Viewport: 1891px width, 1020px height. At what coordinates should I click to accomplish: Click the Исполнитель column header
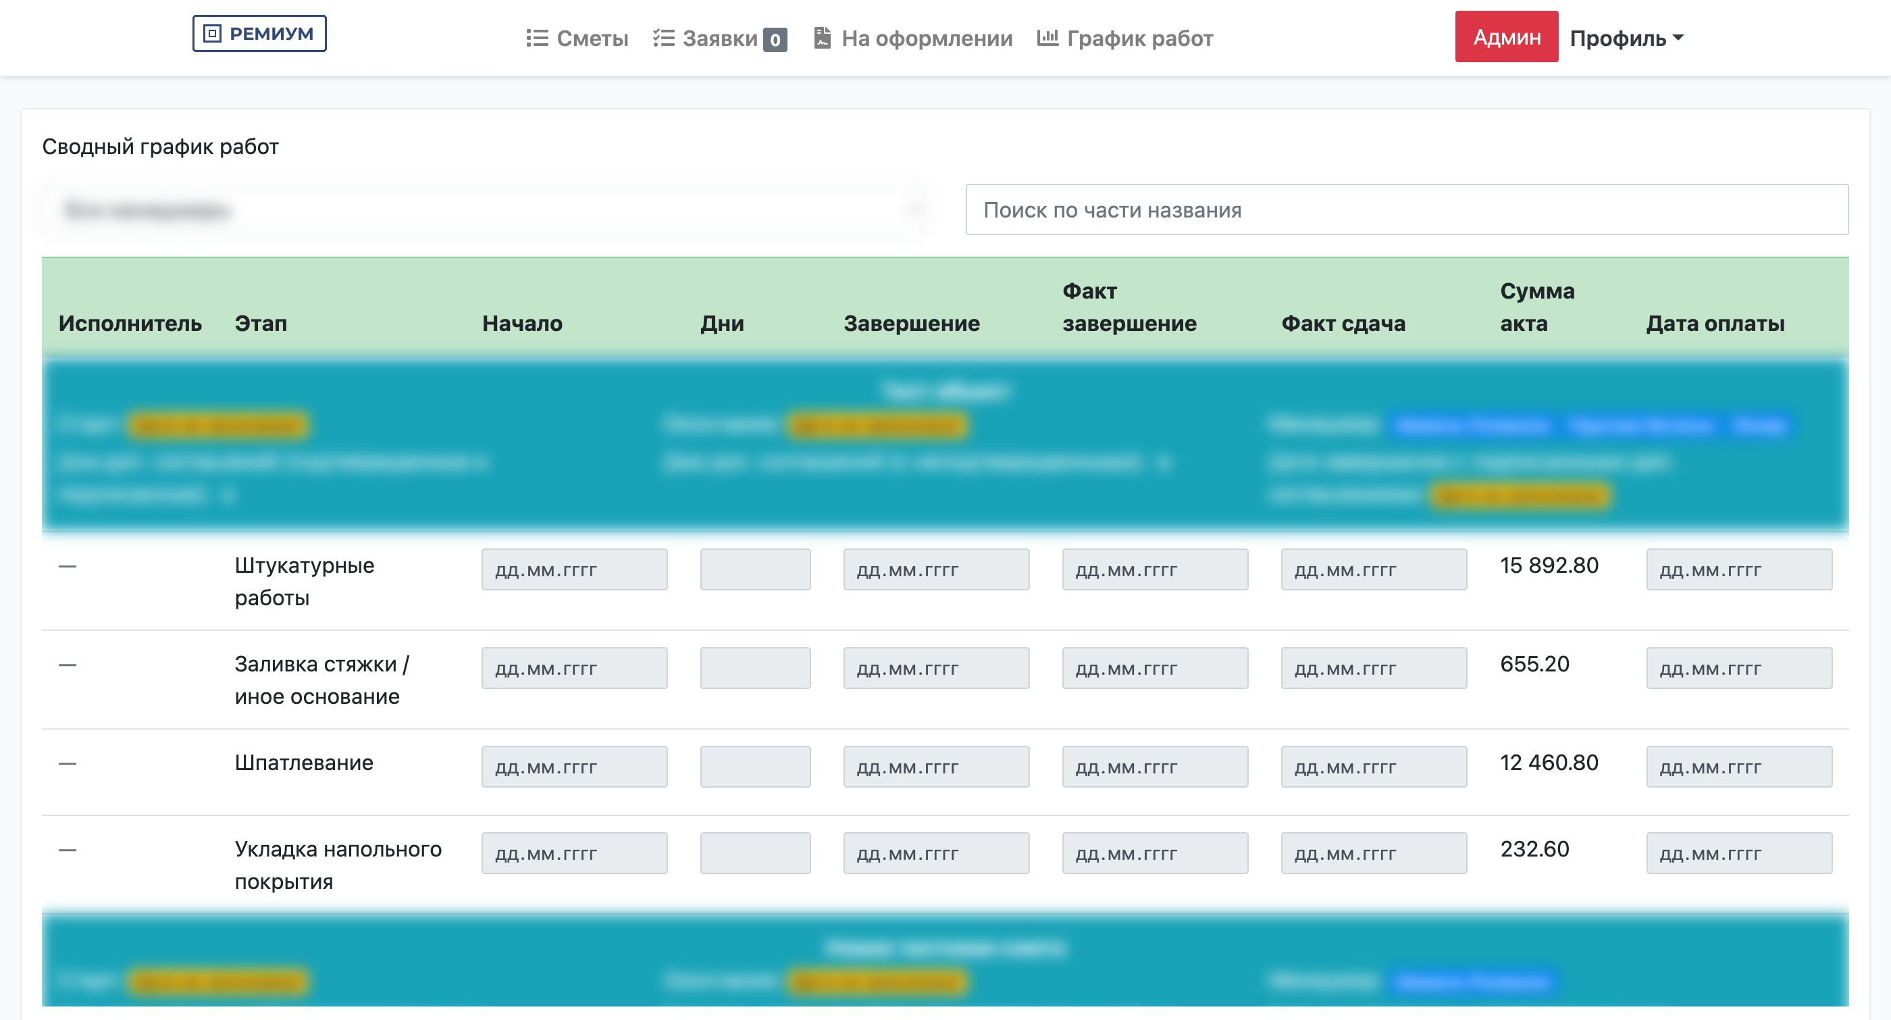click(x=130, y=323)
